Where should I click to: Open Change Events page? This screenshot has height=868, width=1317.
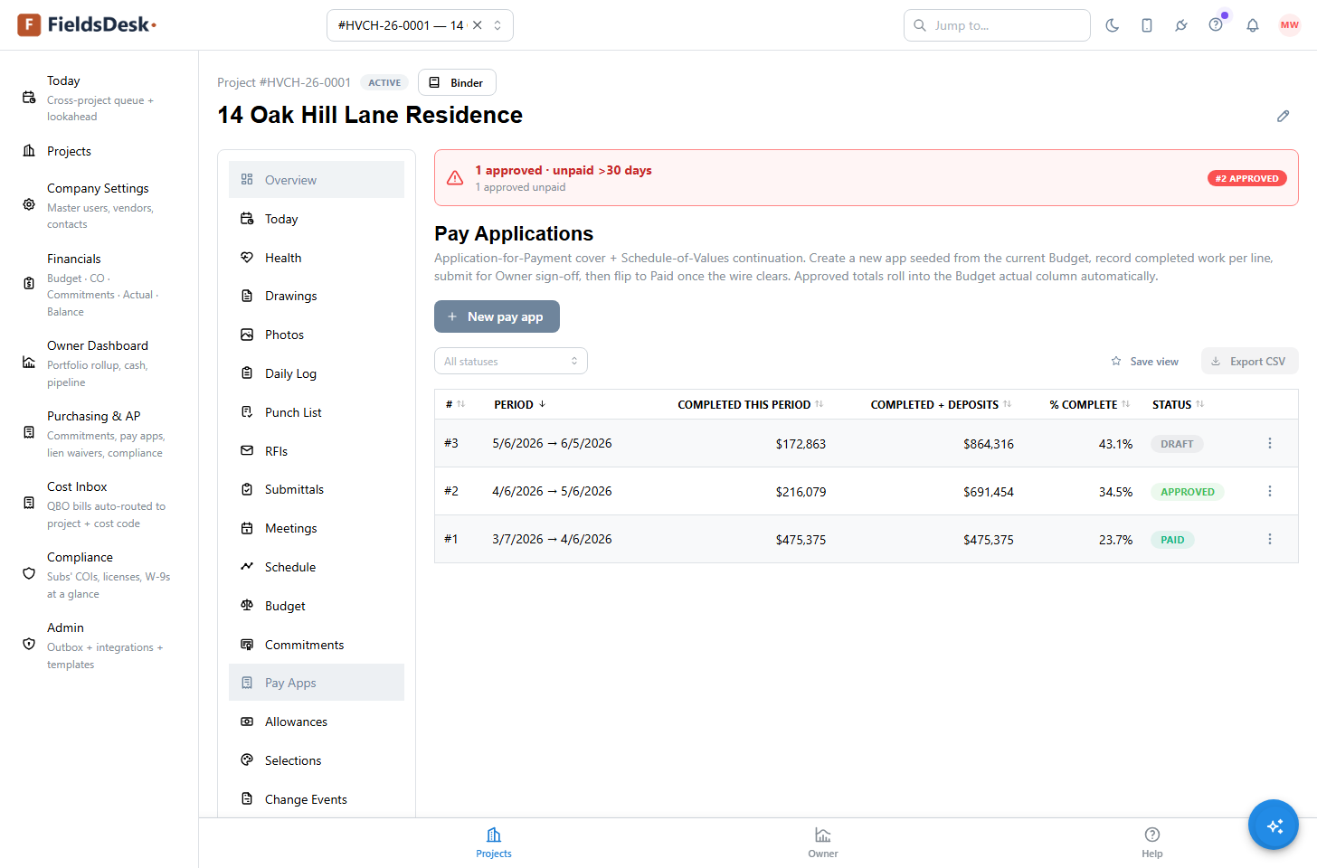pos(317,799)
